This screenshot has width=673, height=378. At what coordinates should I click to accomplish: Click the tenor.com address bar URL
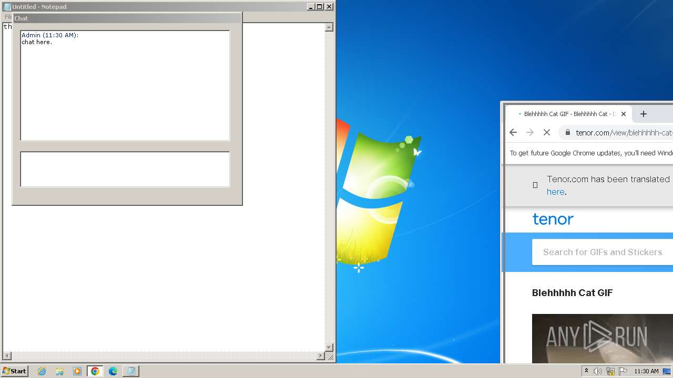click(624, 133)
